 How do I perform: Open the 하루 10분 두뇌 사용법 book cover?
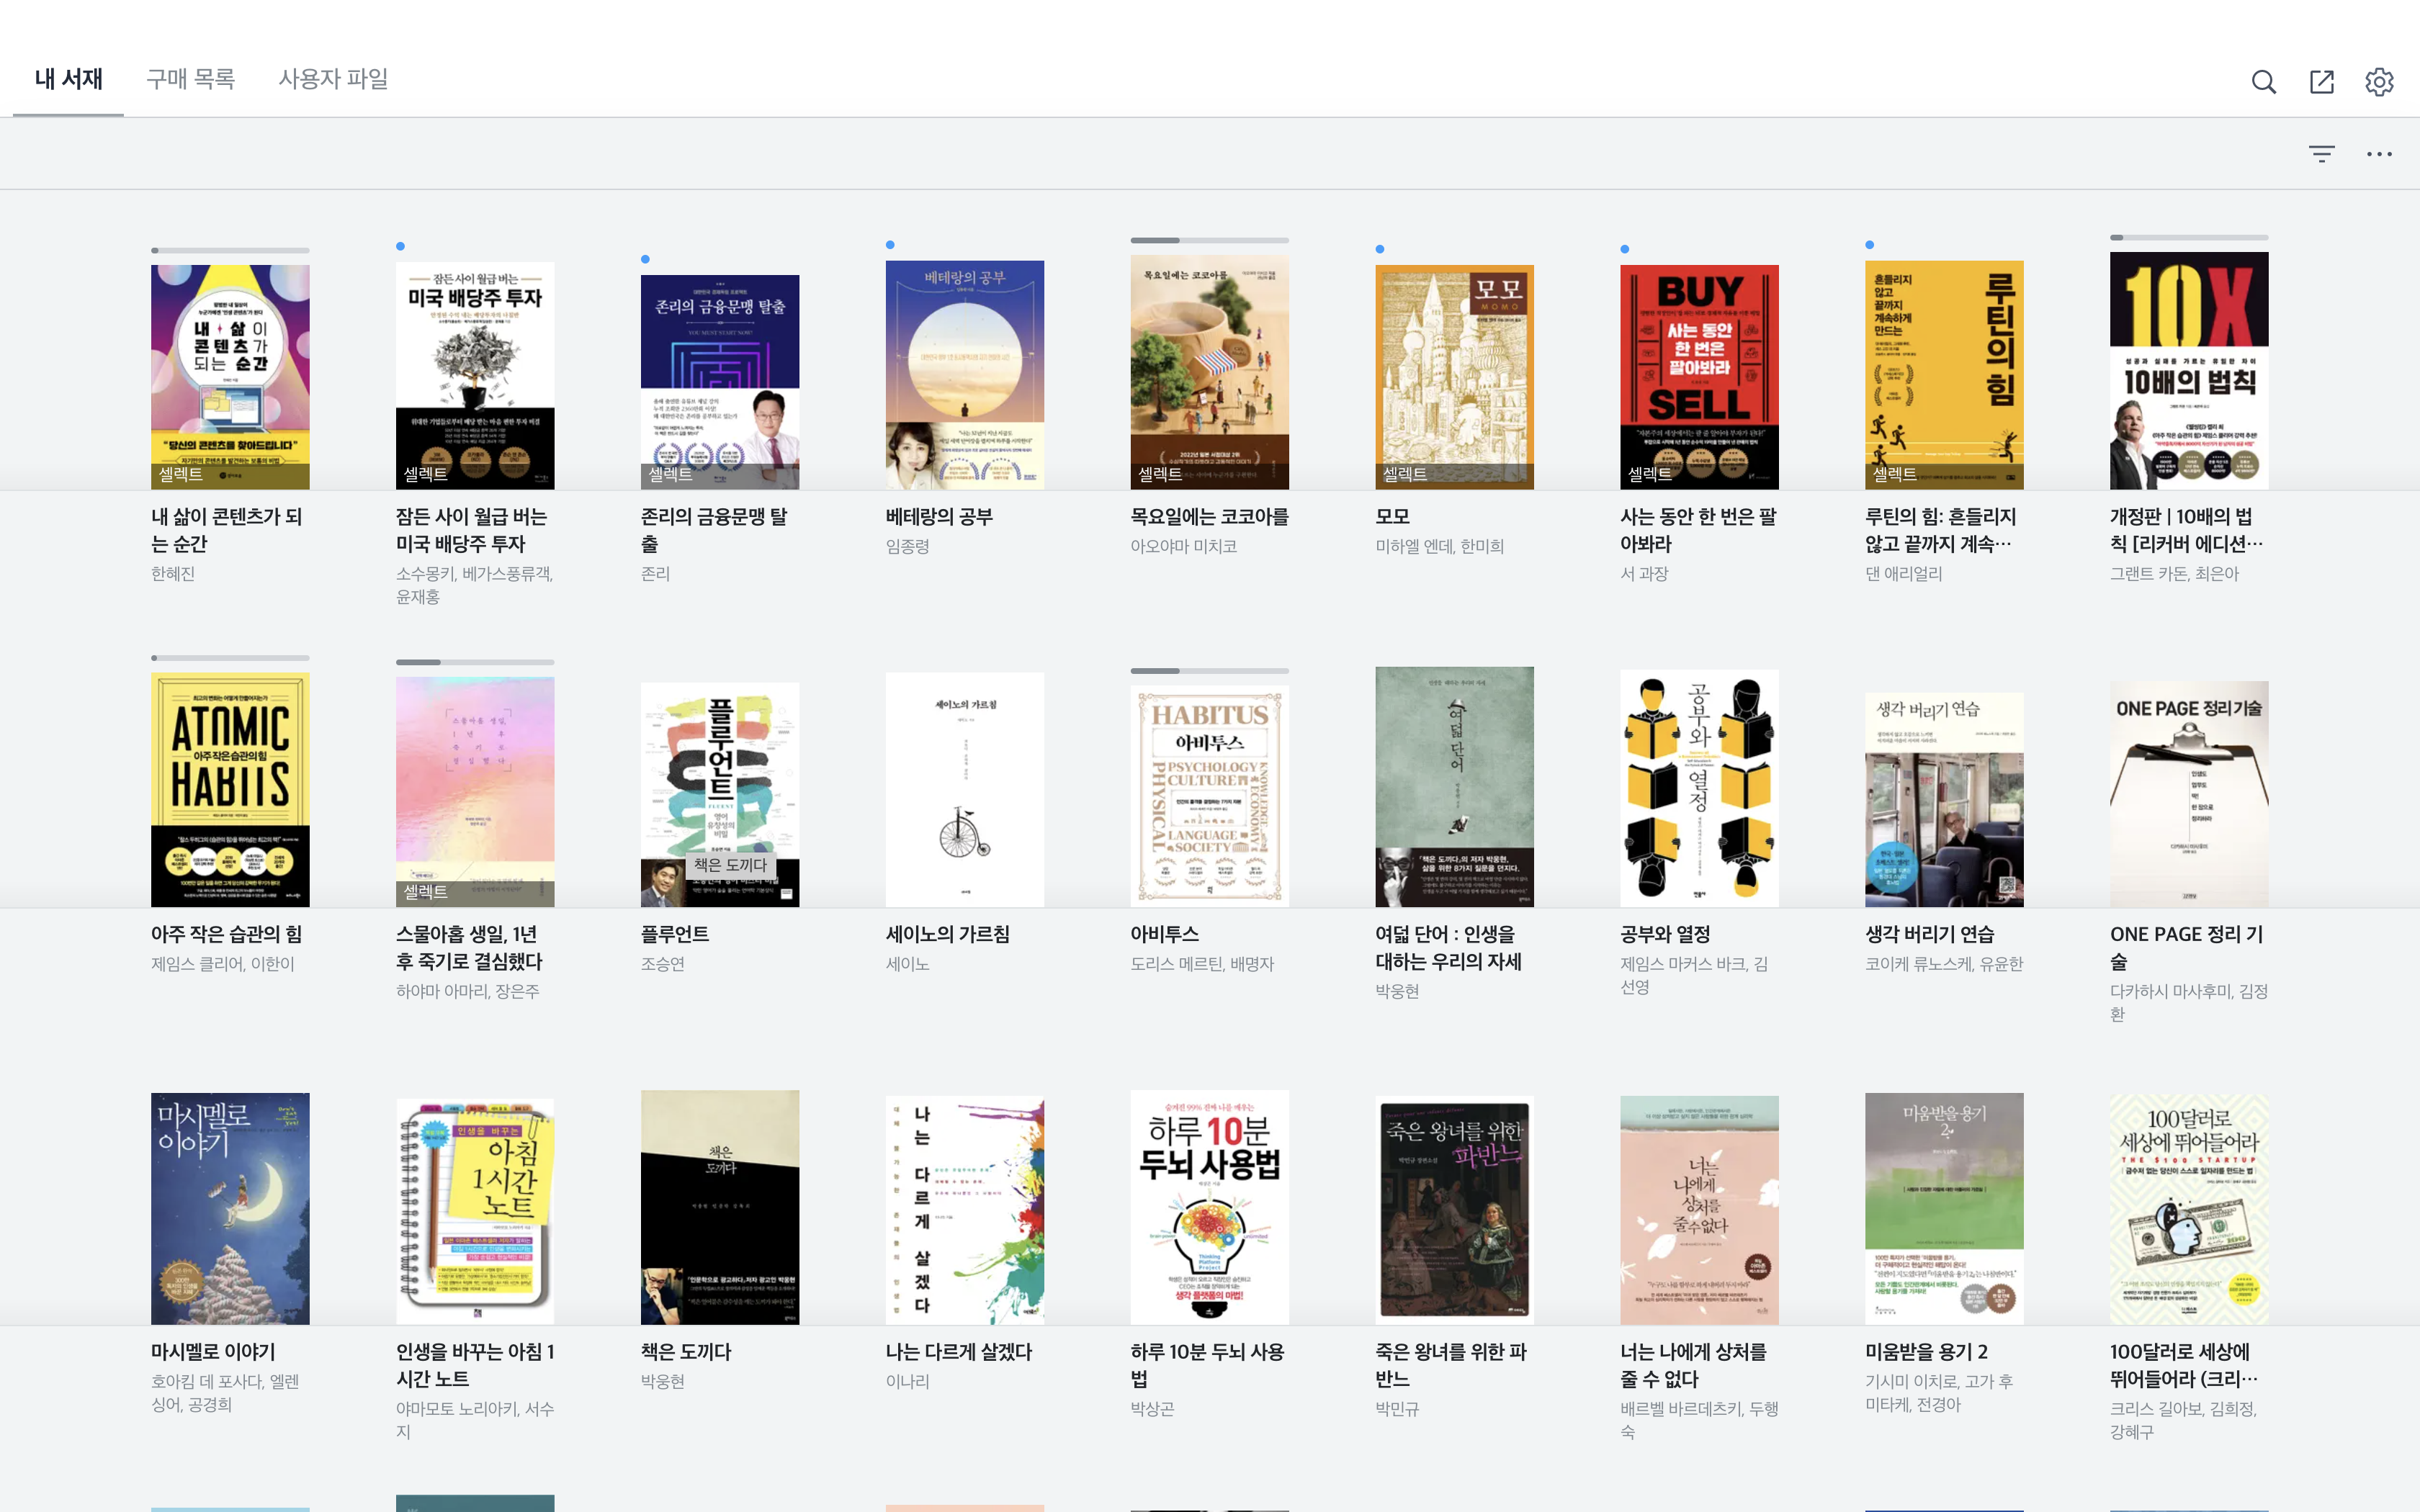tap(1210, 1207)
